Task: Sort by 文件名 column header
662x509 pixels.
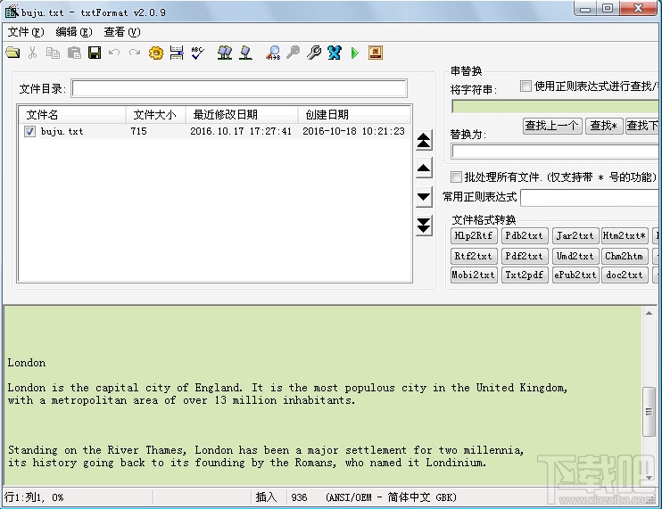Action: coord(72,115)
